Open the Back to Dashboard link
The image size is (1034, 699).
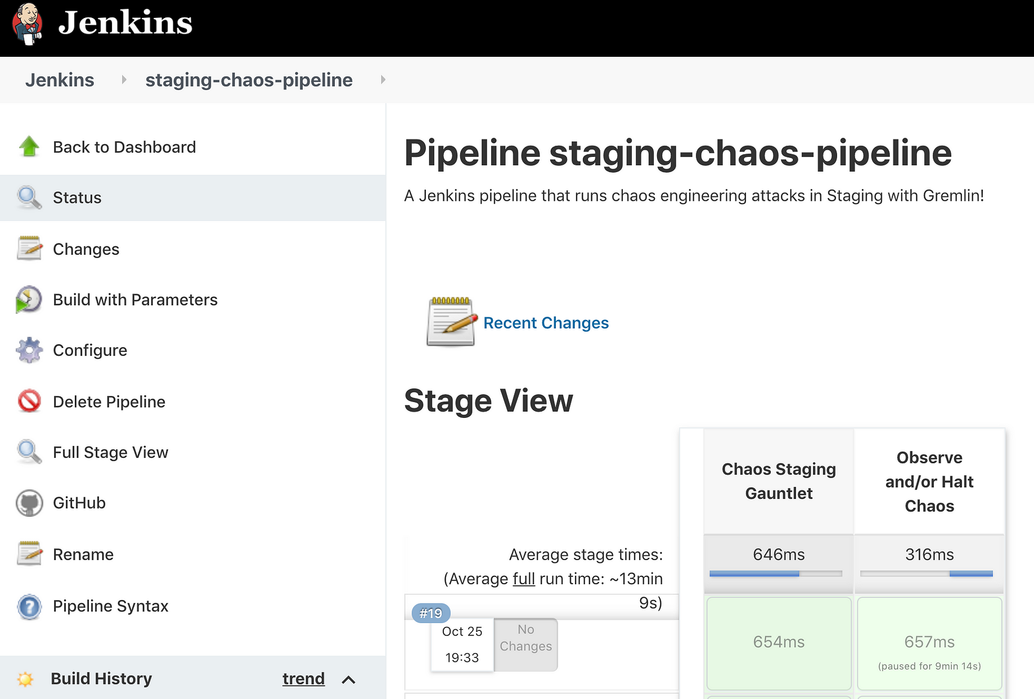pos(124,147)
